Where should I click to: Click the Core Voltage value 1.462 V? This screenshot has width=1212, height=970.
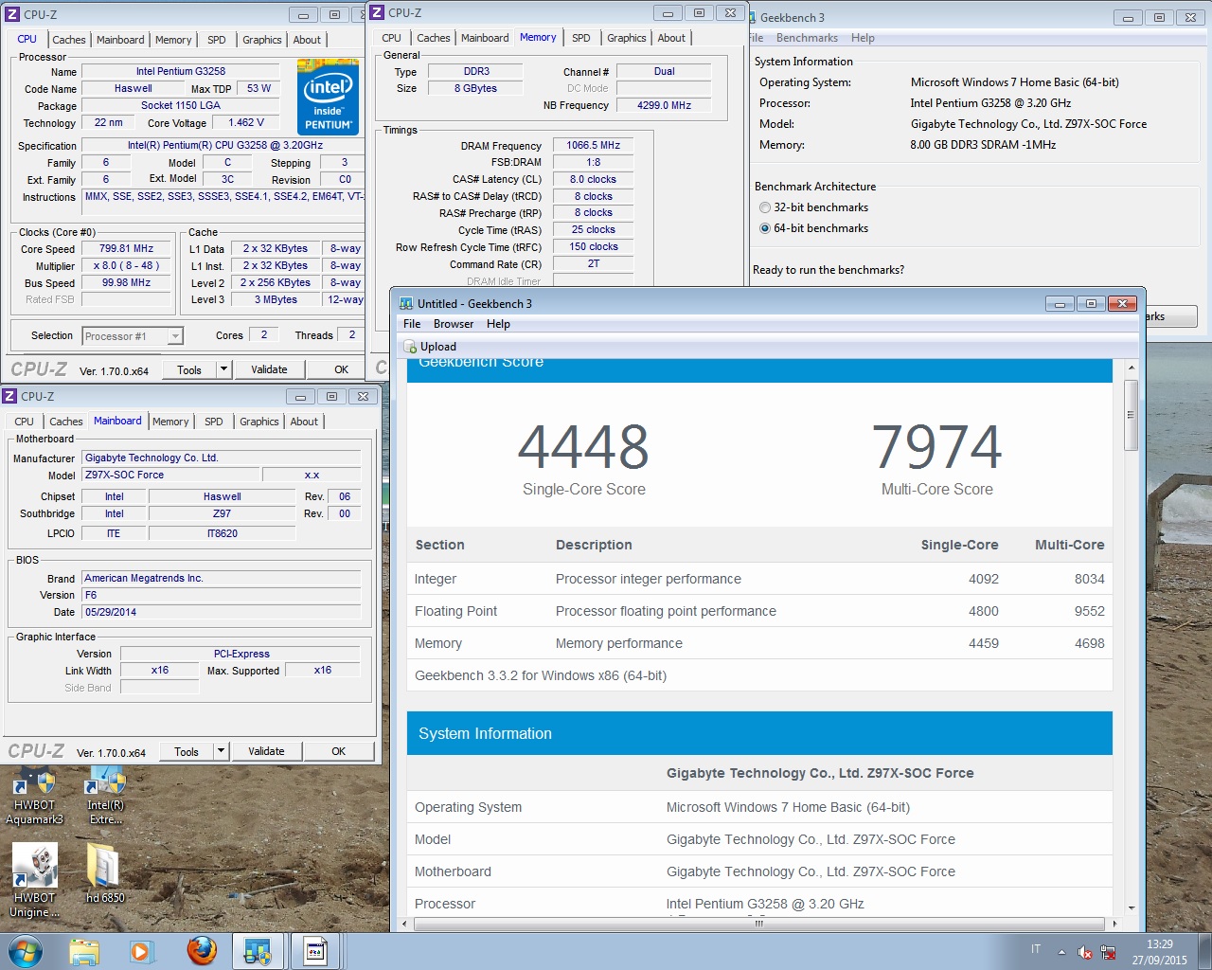[246, 122]
